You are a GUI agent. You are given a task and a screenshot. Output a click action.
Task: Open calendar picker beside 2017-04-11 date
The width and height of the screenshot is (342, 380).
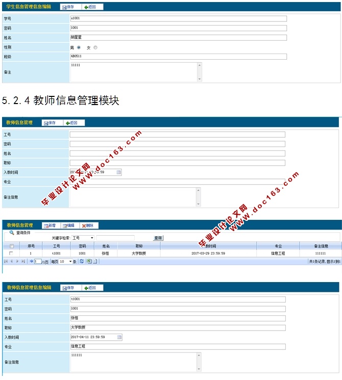tap(119, 337)
